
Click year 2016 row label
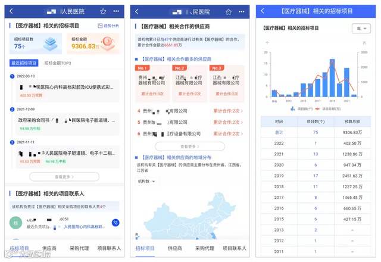[x=279, y=208]
